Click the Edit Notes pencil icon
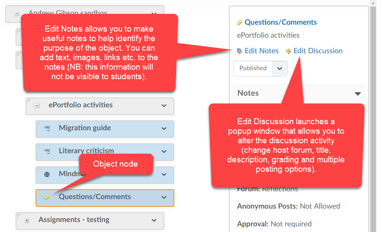The image size is (382, 232). (240, 51)
